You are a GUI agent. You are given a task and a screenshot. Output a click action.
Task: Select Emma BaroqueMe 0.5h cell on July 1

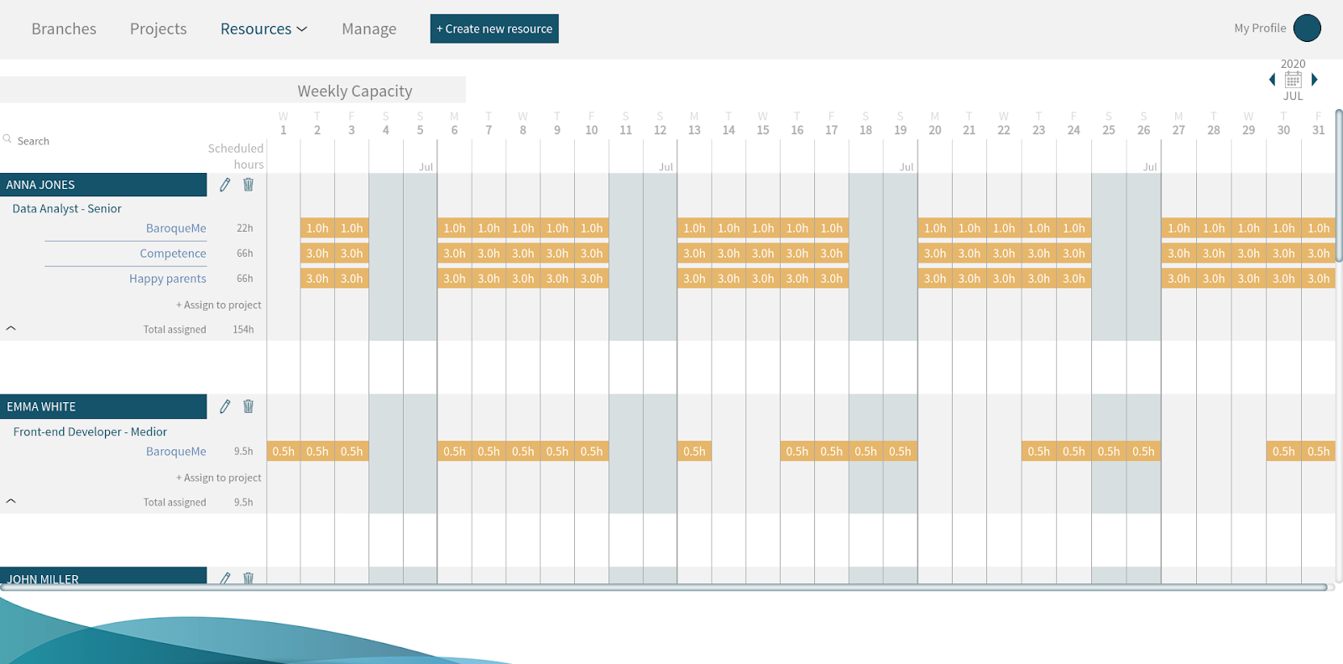[284, 452]
